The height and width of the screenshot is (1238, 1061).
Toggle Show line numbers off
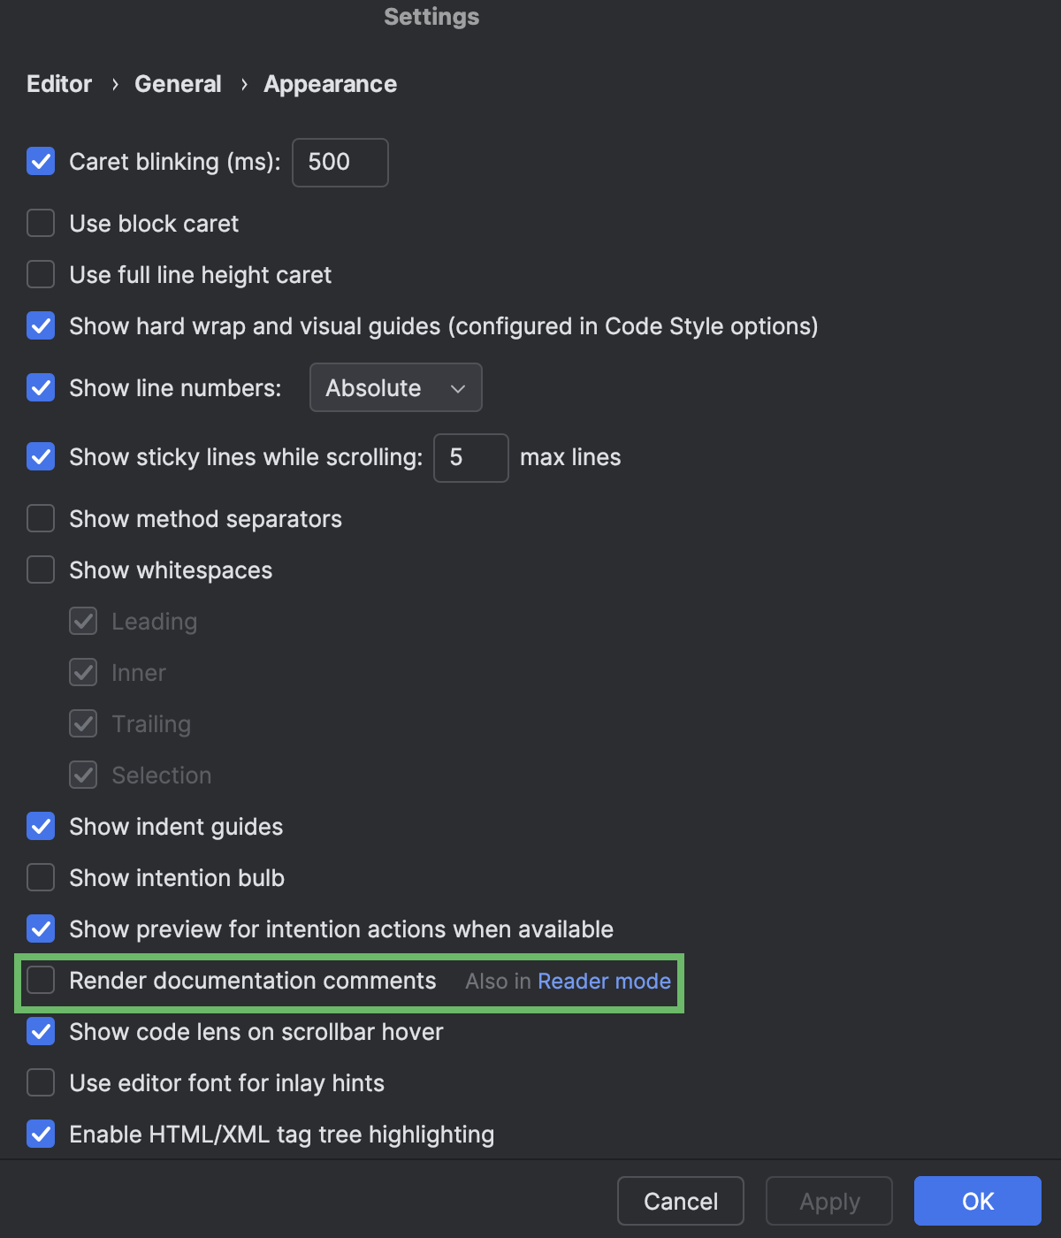(41, 387)
